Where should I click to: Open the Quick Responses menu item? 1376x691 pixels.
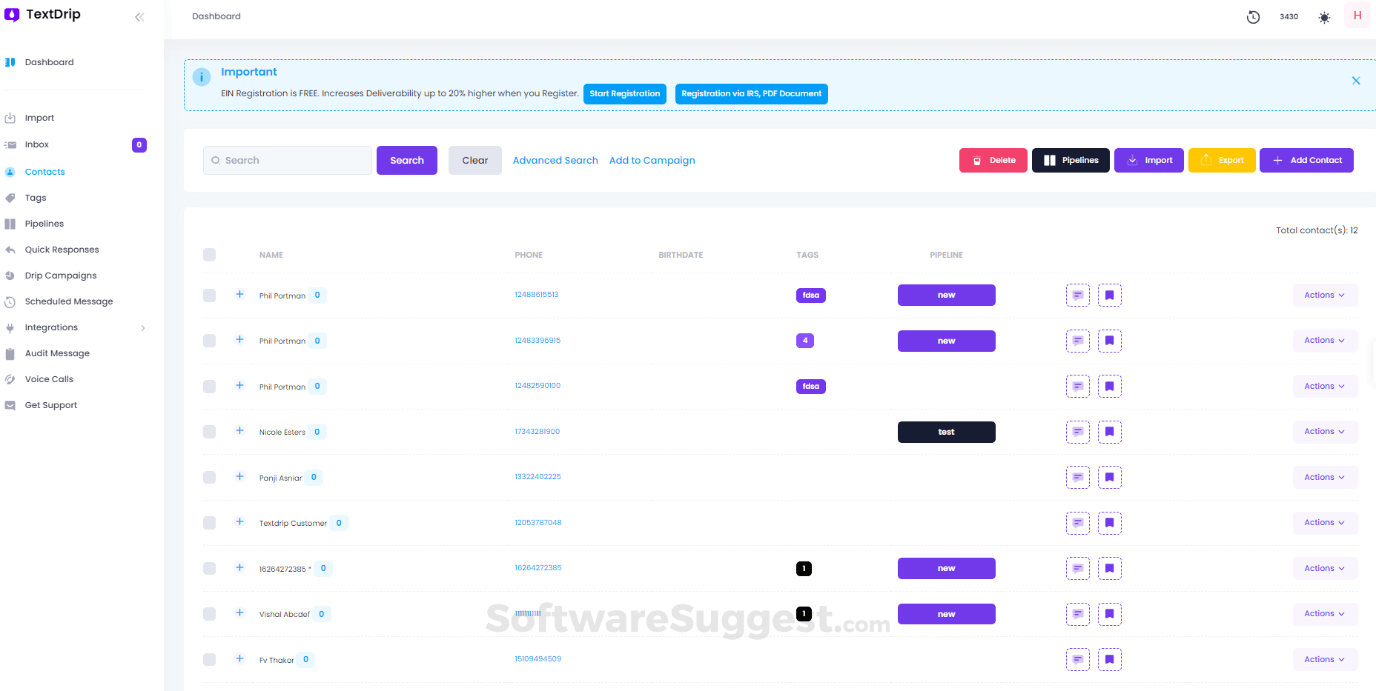(x=62, y=249)
